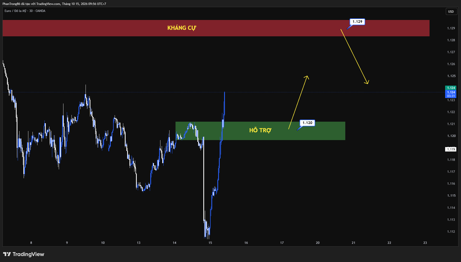The height and width of the screenshot is (262, 461).
Task: Click the 1.126 price axis value
Action: coord(451,64)
